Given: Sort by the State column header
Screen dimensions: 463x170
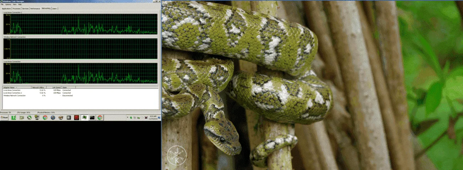Looking at the screenshot, I should 68,88.
